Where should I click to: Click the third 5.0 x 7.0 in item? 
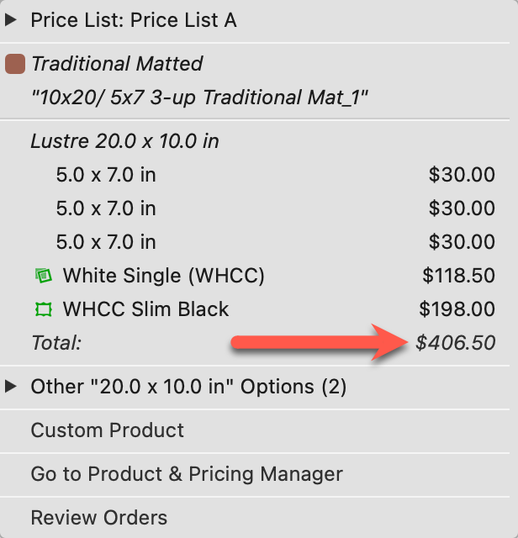[x=106, y=242]
